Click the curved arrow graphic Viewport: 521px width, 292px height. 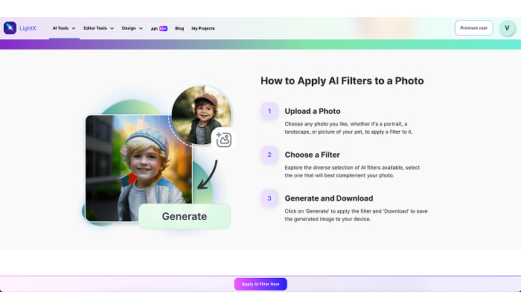click(x=208, y=175)
